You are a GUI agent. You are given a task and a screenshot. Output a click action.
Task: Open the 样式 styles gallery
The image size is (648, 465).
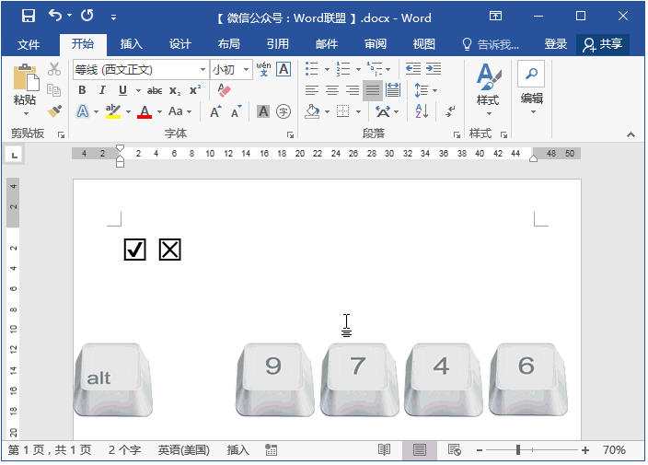(488, 89)
